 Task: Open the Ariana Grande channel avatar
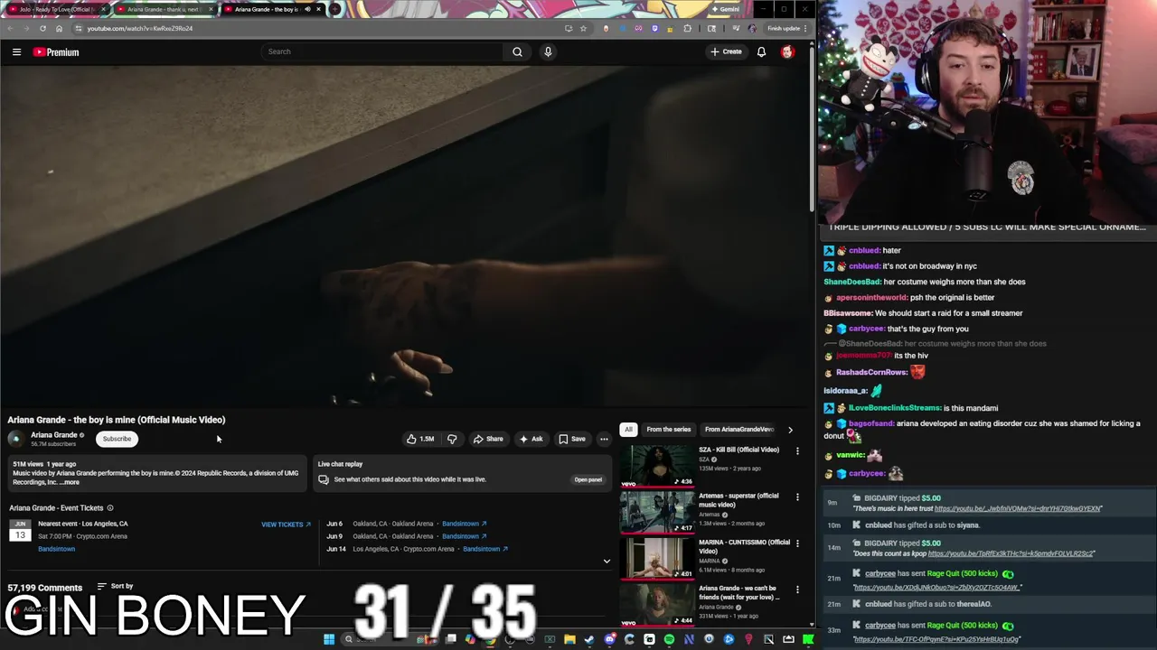[15, 439]
